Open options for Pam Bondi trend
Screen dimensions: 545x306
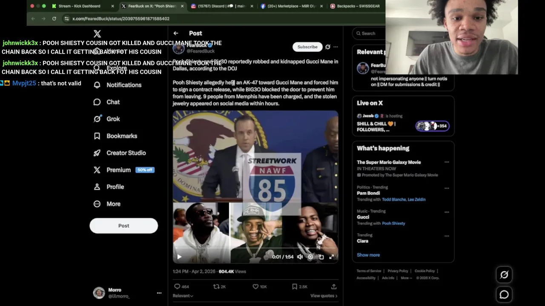click(x=447, y=188)
